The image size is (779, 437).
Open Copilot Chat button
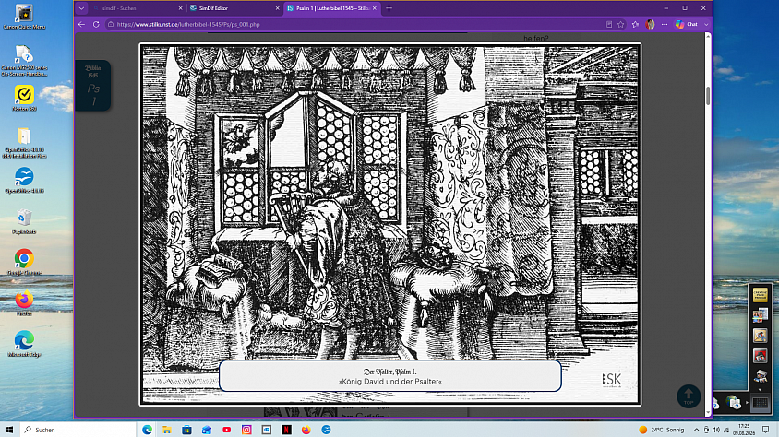pyautogui.click(x=687, y=24)
